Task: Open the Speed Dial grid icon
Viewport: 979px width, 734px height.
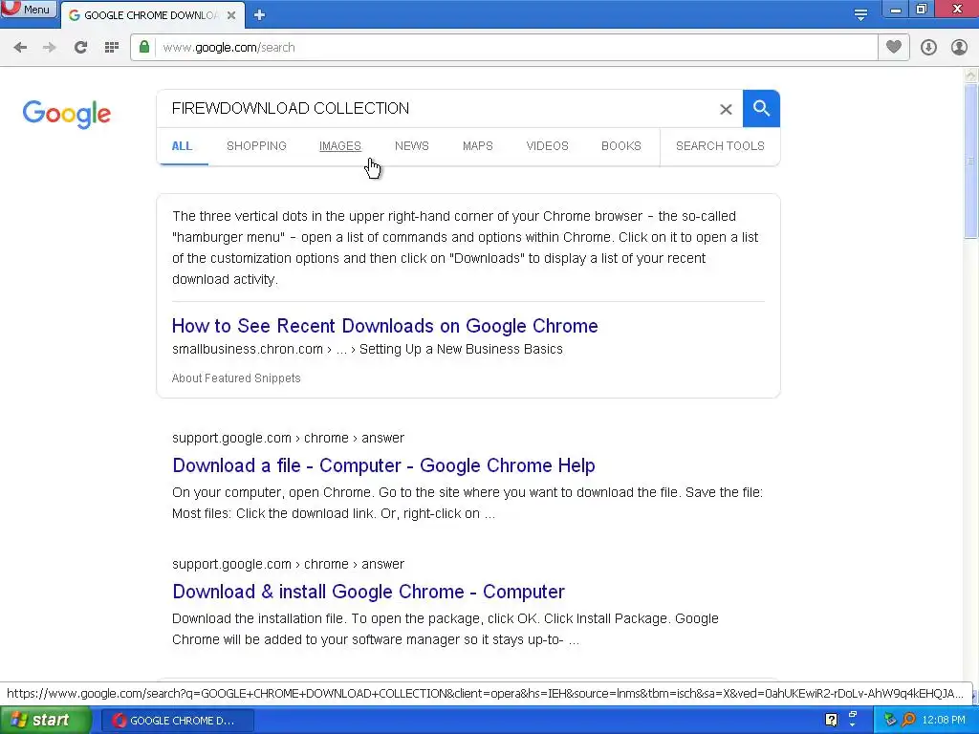Action: point(112,48)
